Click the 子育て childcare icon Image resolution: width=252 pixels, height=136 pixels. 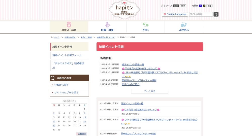pos(145,25)
